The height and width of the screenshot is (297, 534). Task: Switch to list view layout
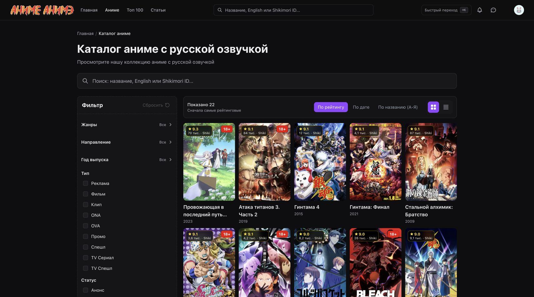click(x=446, y=107)
